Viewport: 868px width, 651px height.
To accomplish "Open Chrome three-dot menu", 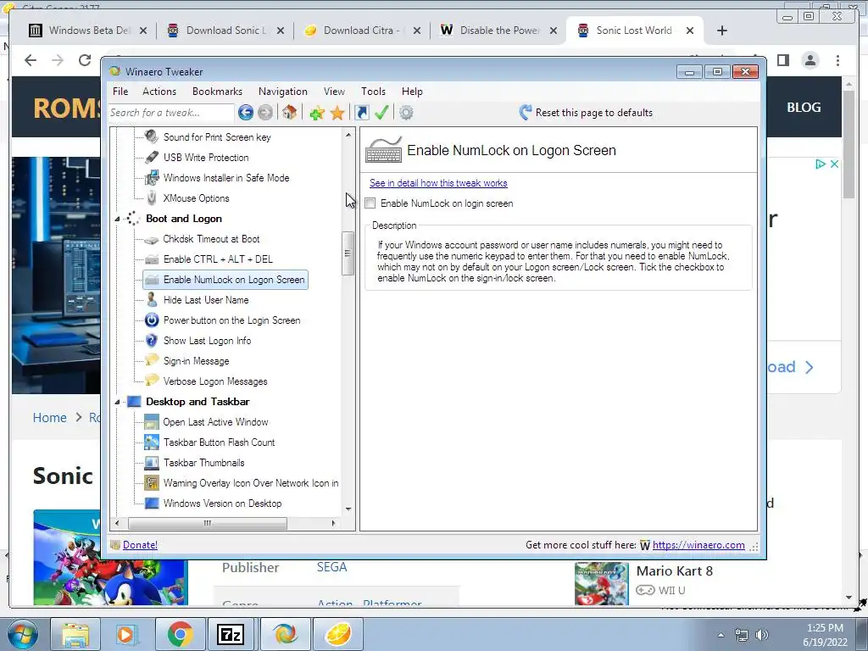I will tap(837, 60).
